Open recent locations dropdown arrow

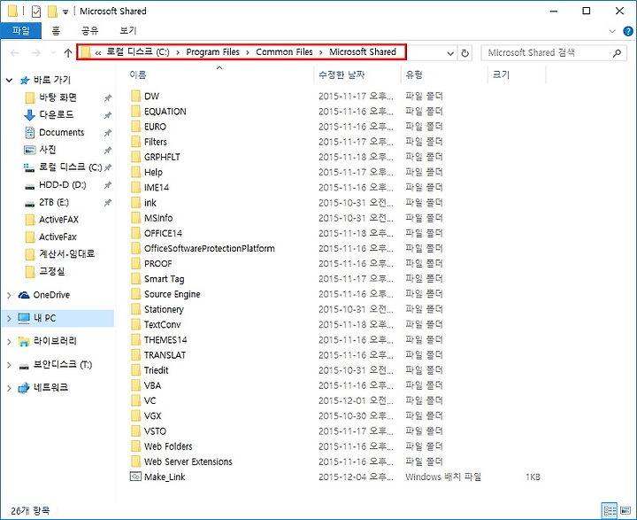tap(53, 53)
